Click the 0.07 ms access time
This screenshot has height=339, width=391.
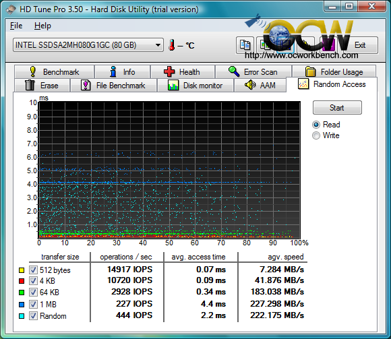point(211,270)
